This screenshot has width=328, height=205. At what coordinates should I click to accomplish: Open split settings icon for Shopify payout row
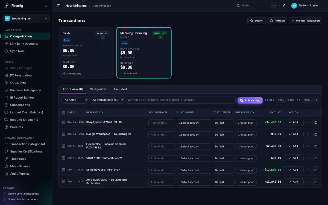(308, 122)
